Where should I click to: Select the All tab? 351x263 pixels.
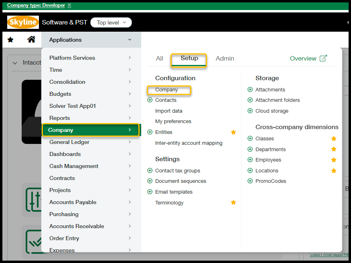pyautogui.click(x=159, y=59)
